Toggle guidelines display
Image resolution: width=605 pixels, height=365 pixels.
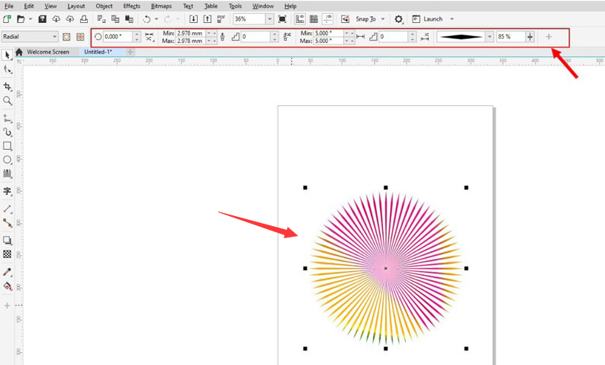(x=327, y=19)
